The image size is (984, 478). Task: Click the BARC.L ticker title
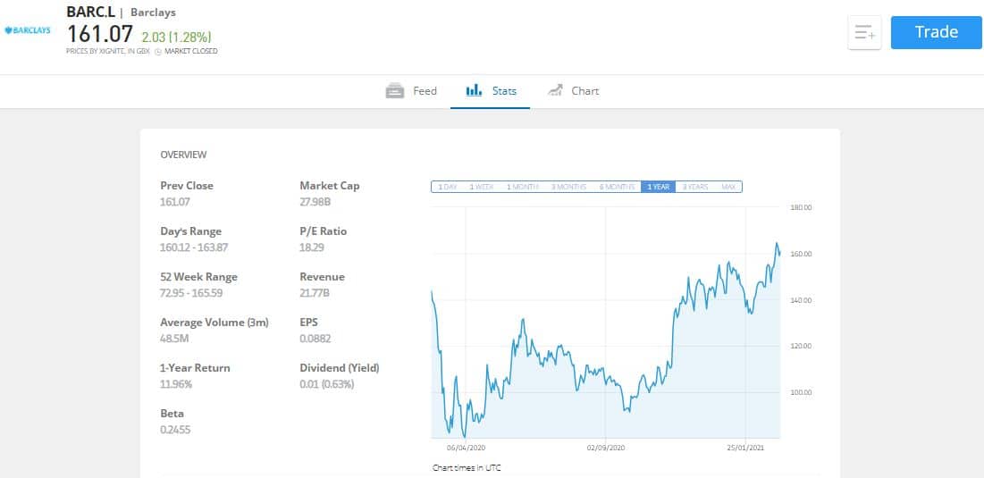pos(91,12)
